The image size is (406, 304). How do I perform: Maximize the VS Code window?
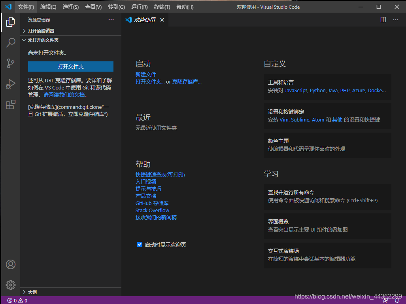(x=379, y=7)
